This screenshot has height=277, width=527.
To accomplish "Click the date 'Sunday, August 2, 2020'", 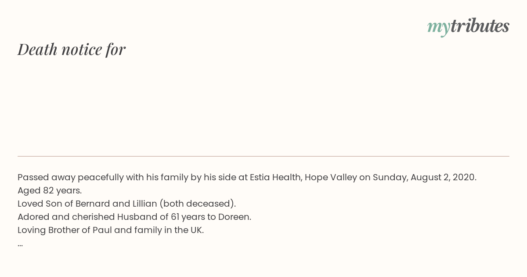I will tap(424, 177).
